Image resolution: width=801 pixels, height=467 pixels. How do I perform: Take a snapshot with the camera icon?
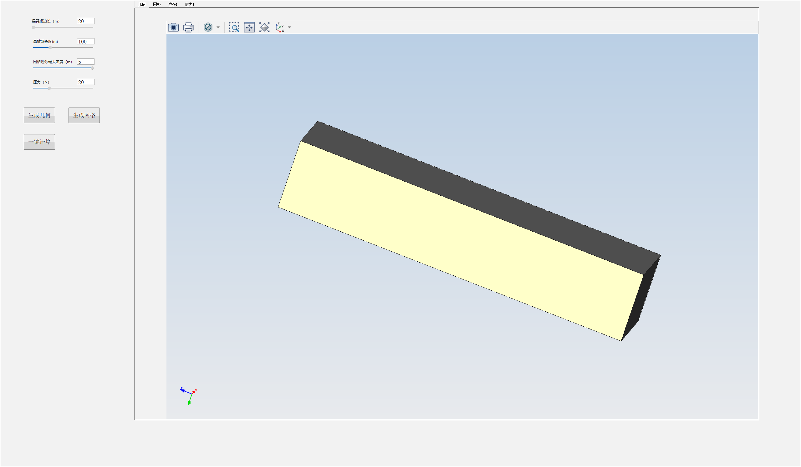(x=173, y=27)
